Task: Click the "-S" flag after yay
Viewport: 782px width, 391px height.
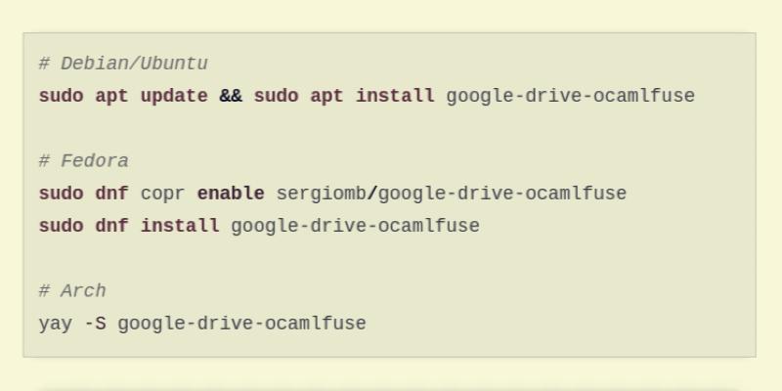Action: (x=95, y=324)
